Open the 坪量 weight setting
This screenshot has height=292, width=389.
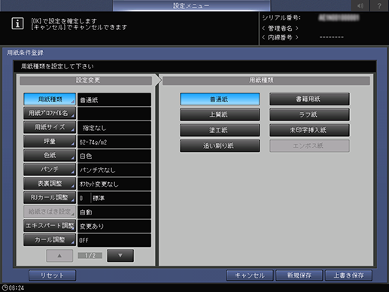(50, 141)
